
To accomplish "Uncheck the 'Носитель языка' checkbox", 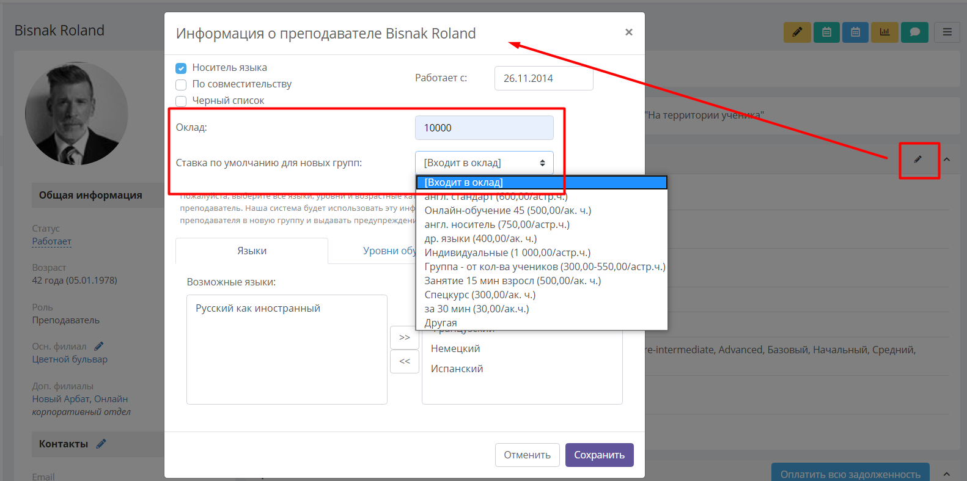I will 181,68.
